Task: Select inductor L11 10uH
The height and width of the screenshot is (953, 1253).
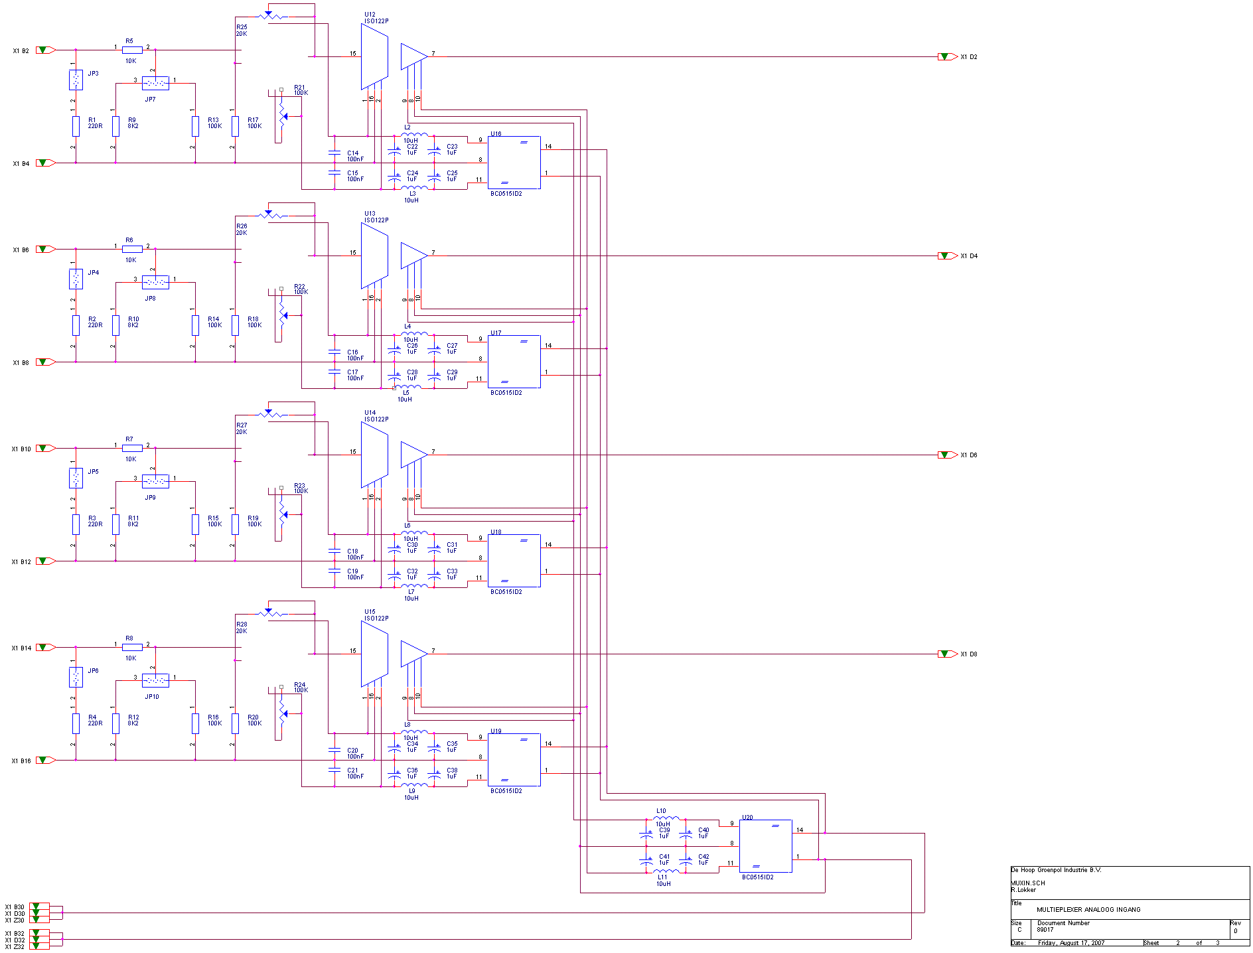Action: pyautogui.click(x=666, y=871)
